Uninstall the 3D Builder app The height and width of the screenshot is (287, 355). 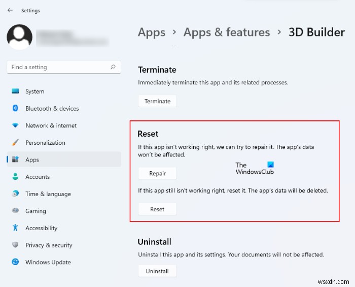pos(157,271)
